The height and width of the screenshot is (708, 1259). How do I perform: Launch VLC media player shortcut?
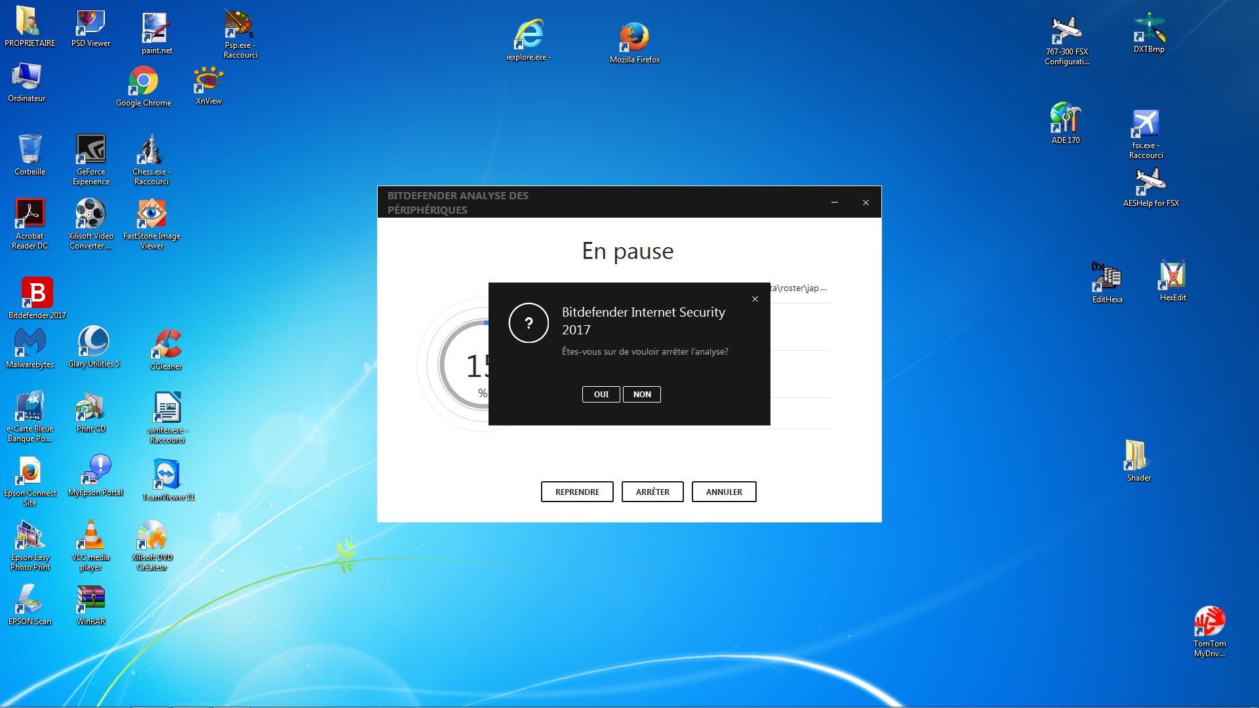(x=90, y=545)
